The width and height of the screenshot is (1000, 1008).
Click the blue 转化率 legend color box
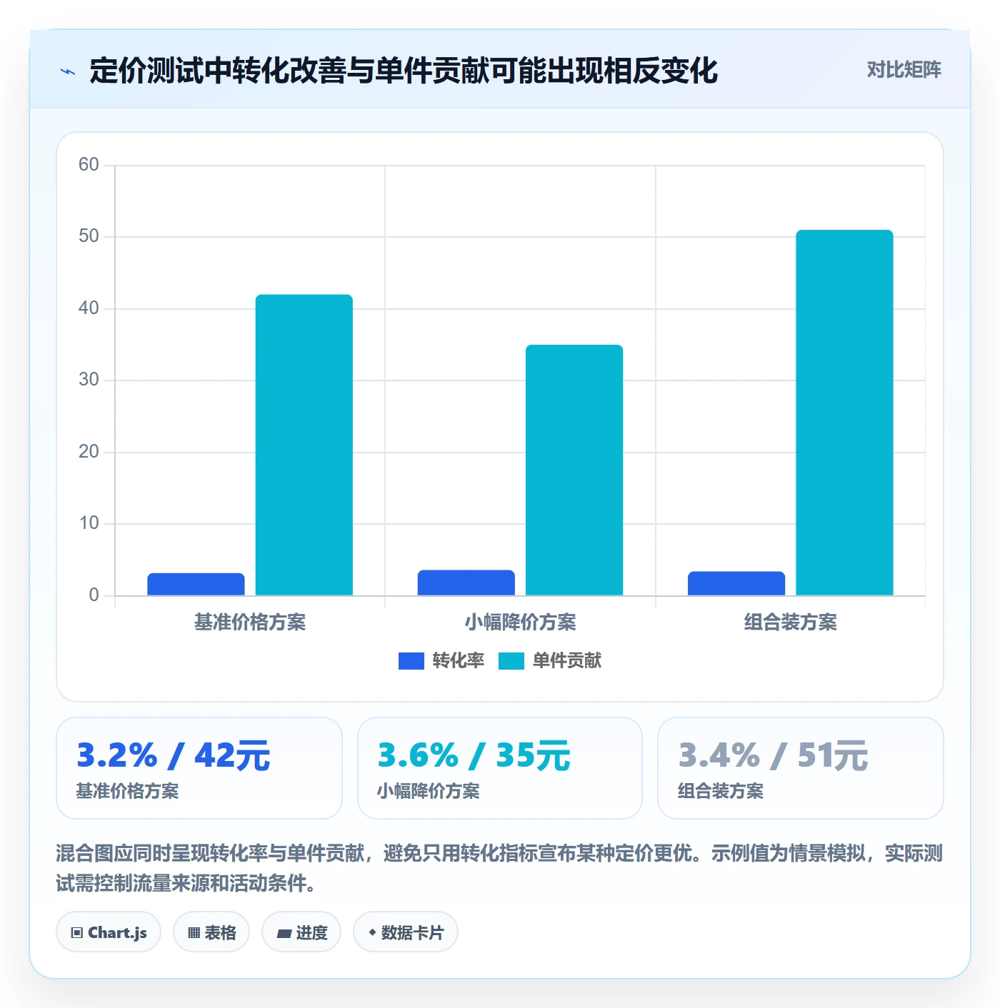click(x=411, y=661)
